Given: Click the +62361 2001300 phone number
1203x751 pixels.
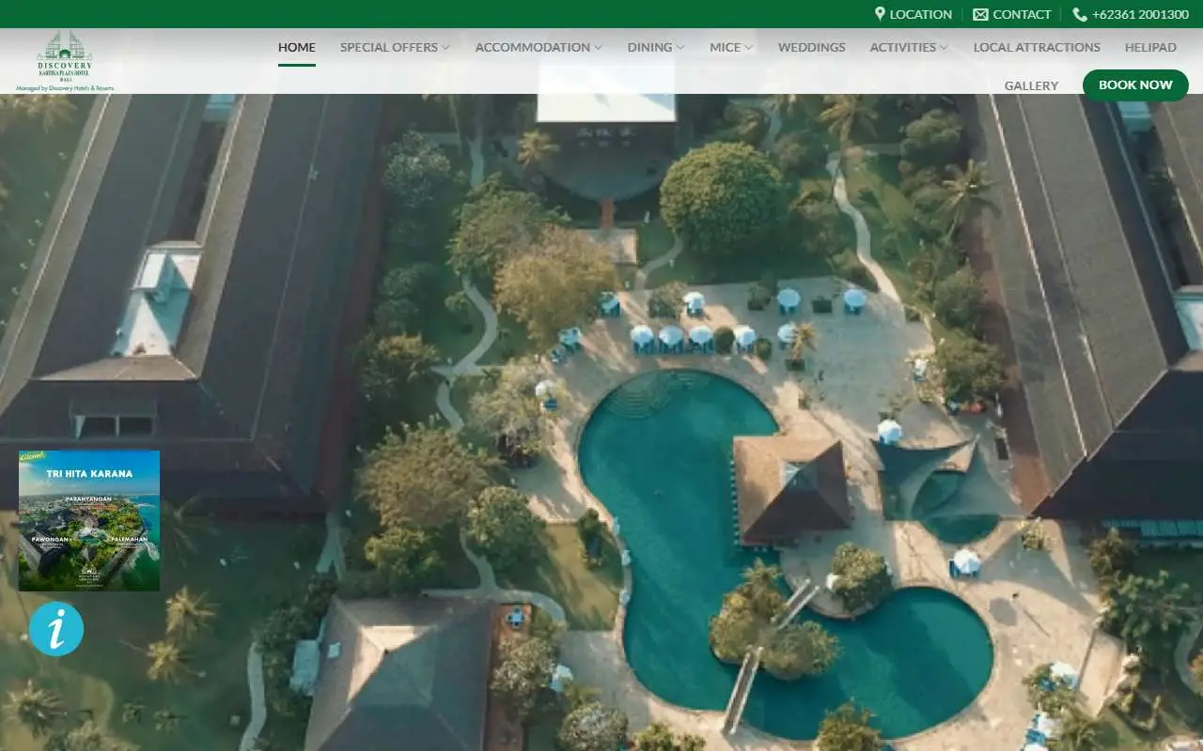Looking at the screenshot, I should (x=1140, y=14).
